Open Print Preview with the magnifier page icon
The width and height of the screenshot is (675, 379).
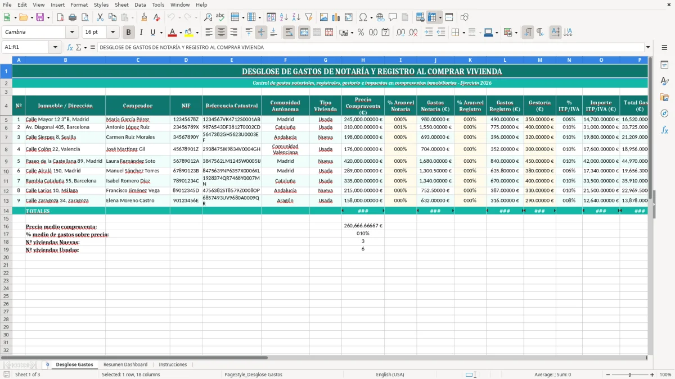(x=85, y=17)
